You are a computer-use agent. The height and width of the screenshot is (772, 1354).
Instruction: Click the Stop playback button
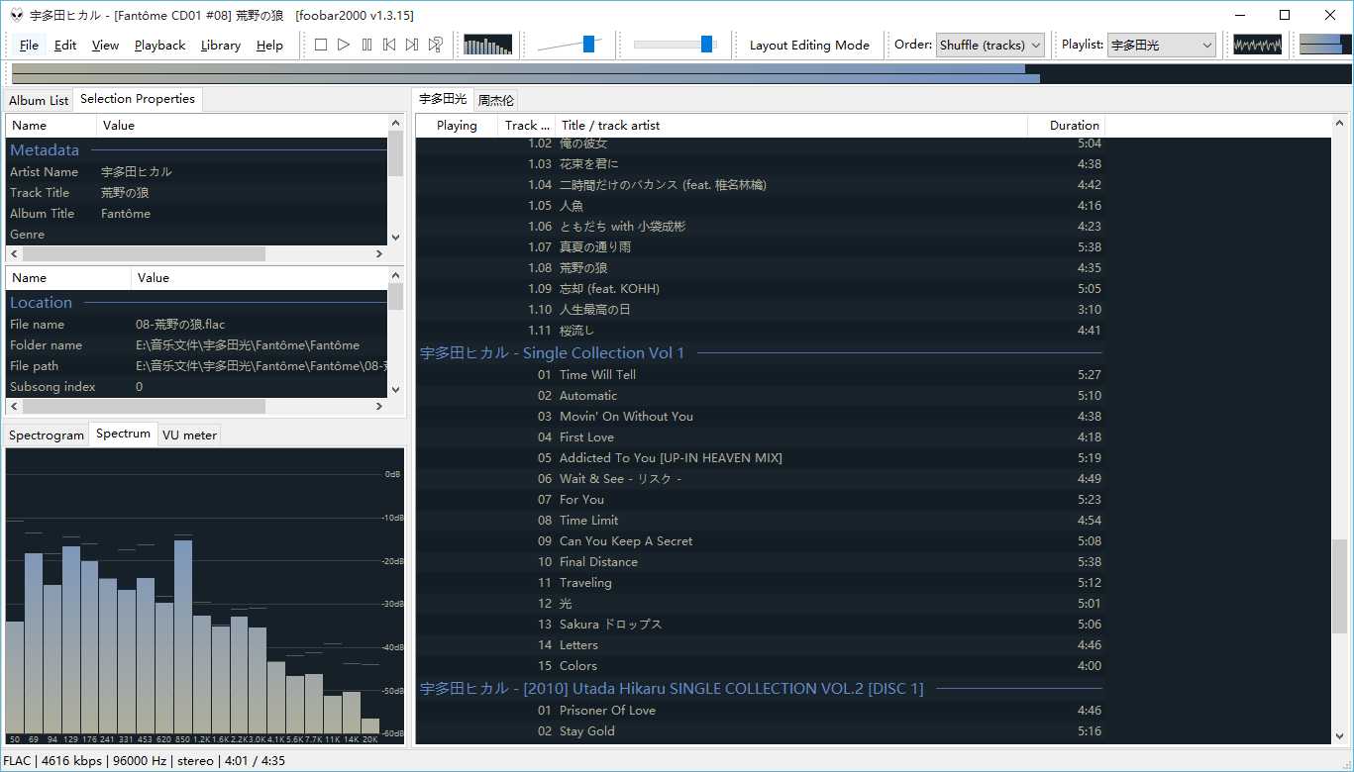(x=321, y=45)
